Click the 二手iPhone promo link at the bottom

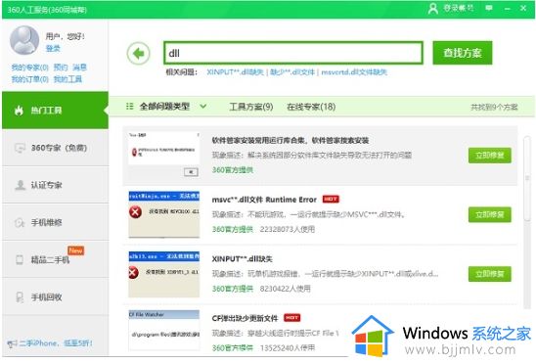(x=56, y=342)
